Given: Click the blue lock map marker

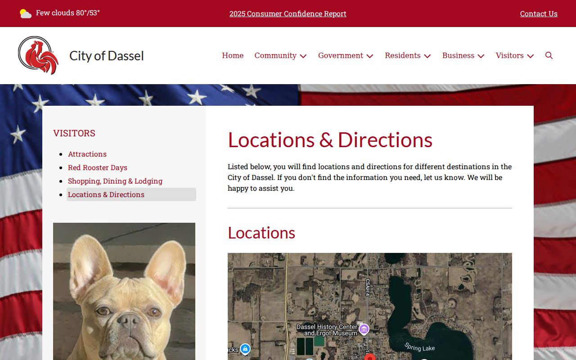Looking at the screenshot, I should [245, 349].
